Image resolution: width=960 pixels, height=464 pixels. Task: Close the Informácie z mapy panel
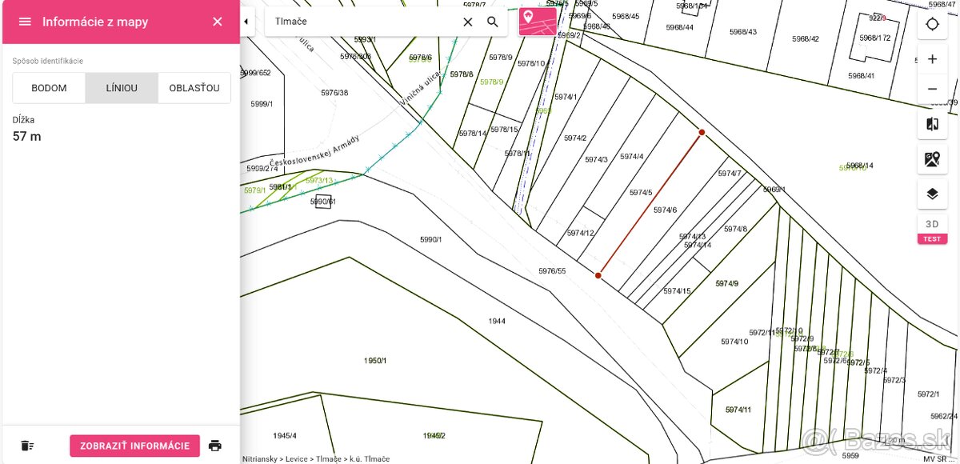[x=218, y=22]
